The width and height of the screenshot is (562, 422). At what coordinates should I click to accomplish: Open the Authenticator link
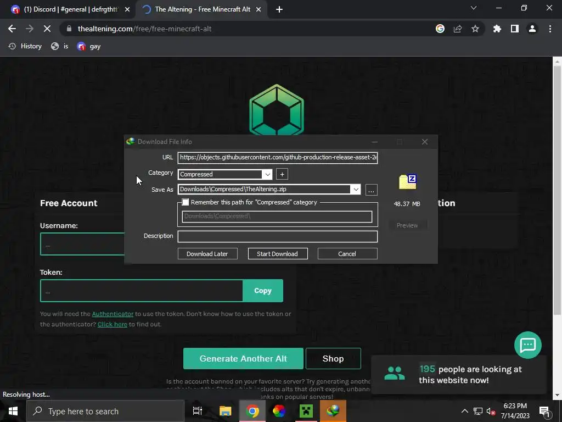tap(113, 314)
